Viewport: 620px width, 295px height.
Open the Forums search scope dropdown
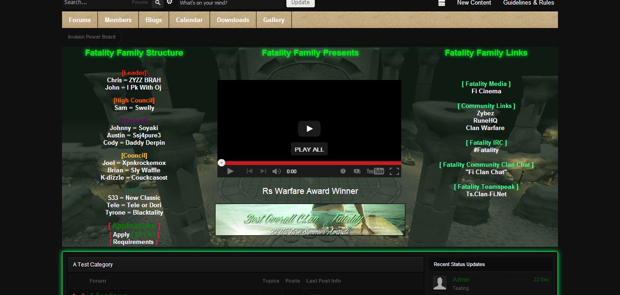click(x=140, y=3)
